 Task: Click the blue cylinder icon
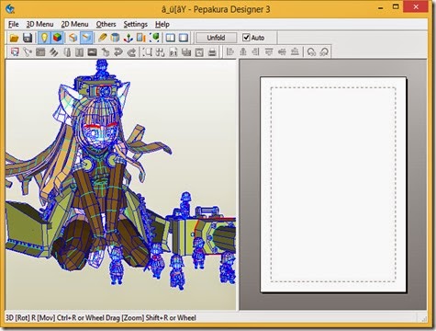pyautogui.click(x=115, y=38)
